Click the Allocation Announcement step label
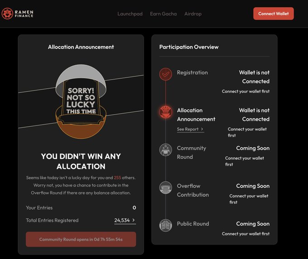Screen dimensions: 308x259 [196, 115]
